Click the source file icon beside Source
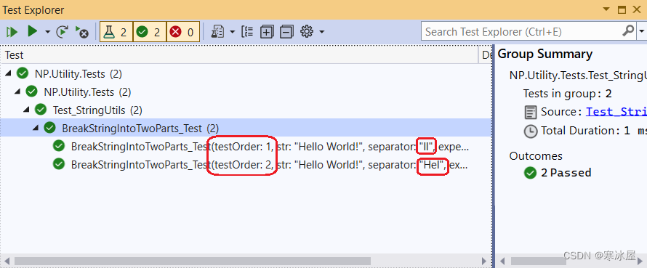 tap(531, 112)
